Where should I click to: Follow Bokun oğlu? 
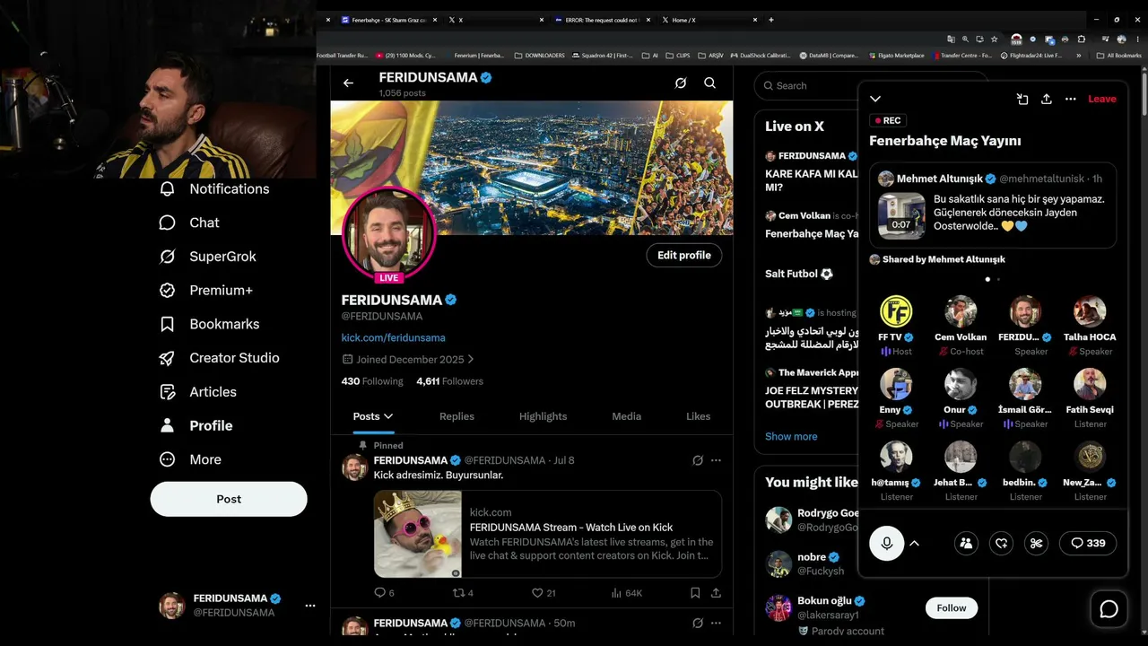952,608
